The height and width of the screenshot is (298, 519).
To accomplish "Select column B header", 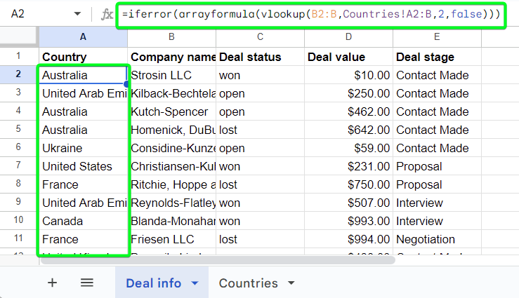I will (x=171, y=36).
